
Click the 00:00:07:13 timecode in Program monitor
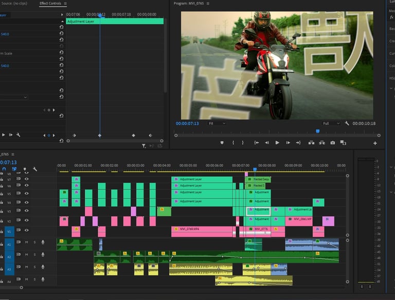pyautogui.click(x=187, y=123)
